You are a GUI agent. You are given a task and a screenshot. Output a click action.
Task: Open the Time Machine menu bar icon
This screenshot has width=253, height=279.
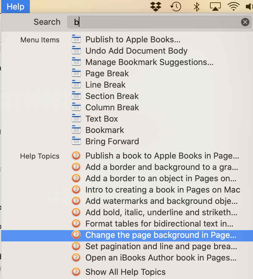point(176,7)
